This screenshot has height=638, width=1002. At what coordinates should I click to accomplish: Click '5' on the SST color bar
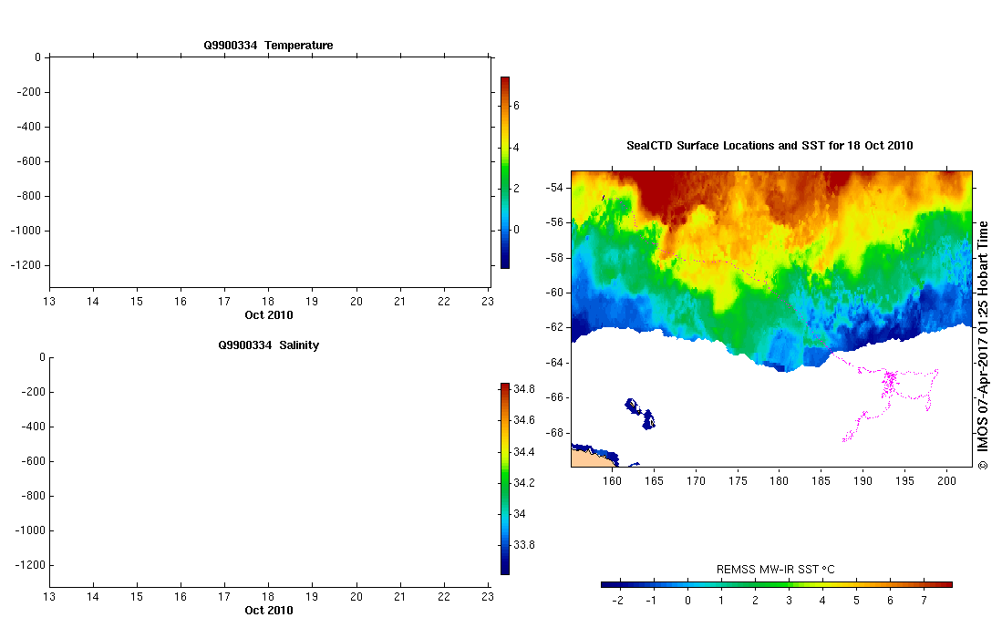coord(856,601)
